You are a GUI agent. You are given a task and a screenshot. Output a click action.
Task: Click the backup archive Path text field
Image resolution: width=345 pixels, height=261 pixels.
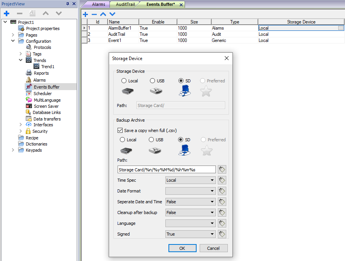click(167, 169)
